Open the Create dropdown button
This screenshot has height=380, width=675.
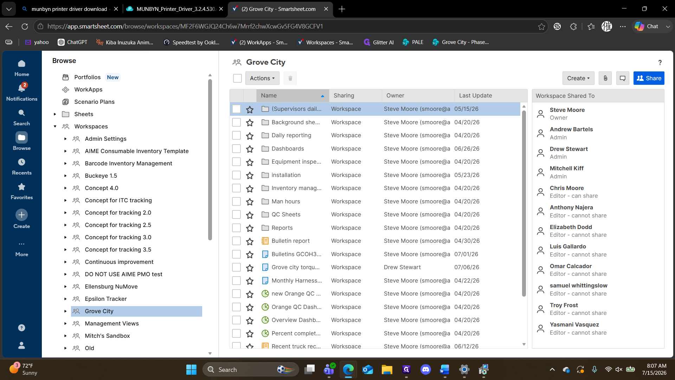pos(578,78)
